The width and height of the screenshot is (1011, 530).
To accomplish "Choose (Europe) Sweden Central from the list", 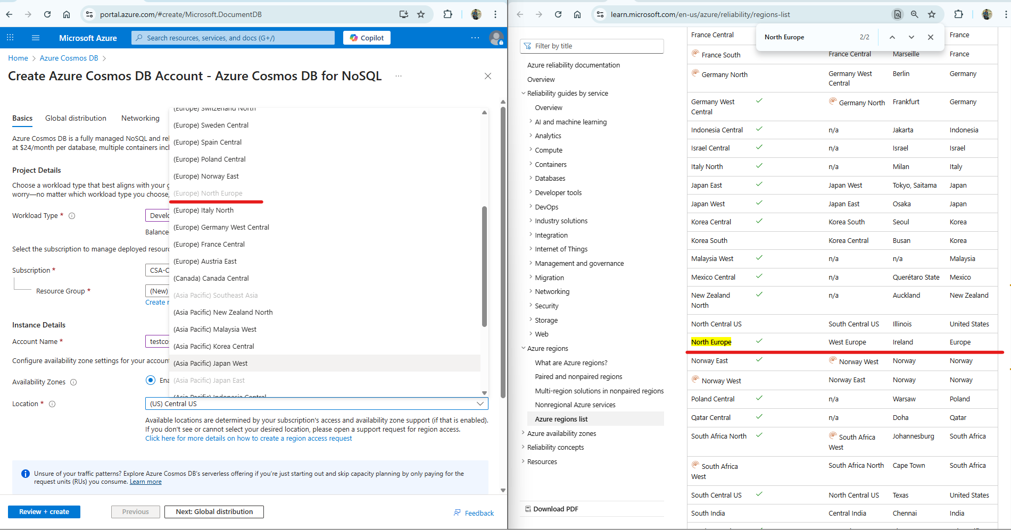I will click(325, 125).
